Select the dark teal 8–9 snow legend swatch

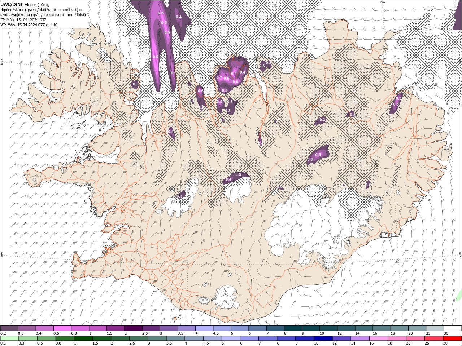tap(293, 328)
